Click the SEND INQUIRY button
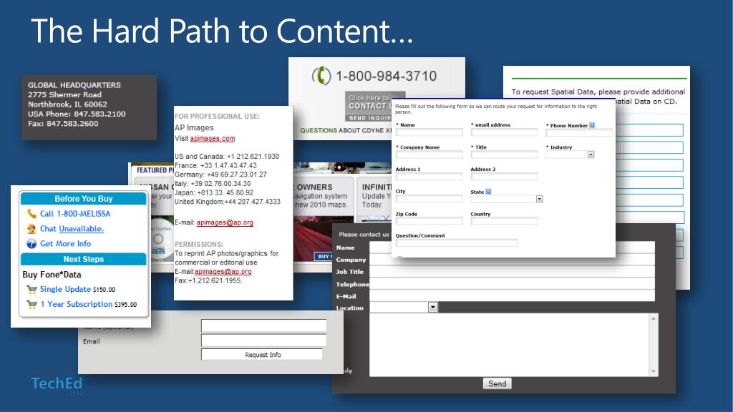The image size is (733, 412). pyautogui.click(x=369, y=118)
